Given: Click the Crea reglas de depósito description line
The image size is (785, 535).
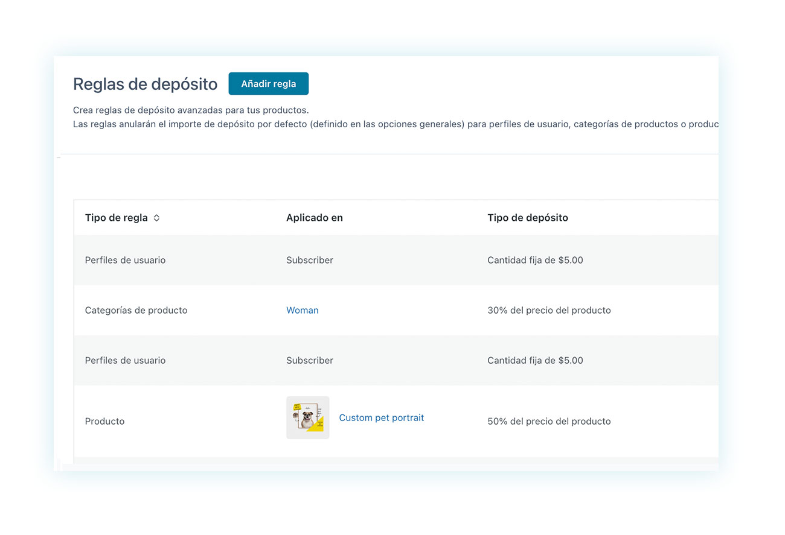Looking at the screenshot, I should (x=191, y=110).
